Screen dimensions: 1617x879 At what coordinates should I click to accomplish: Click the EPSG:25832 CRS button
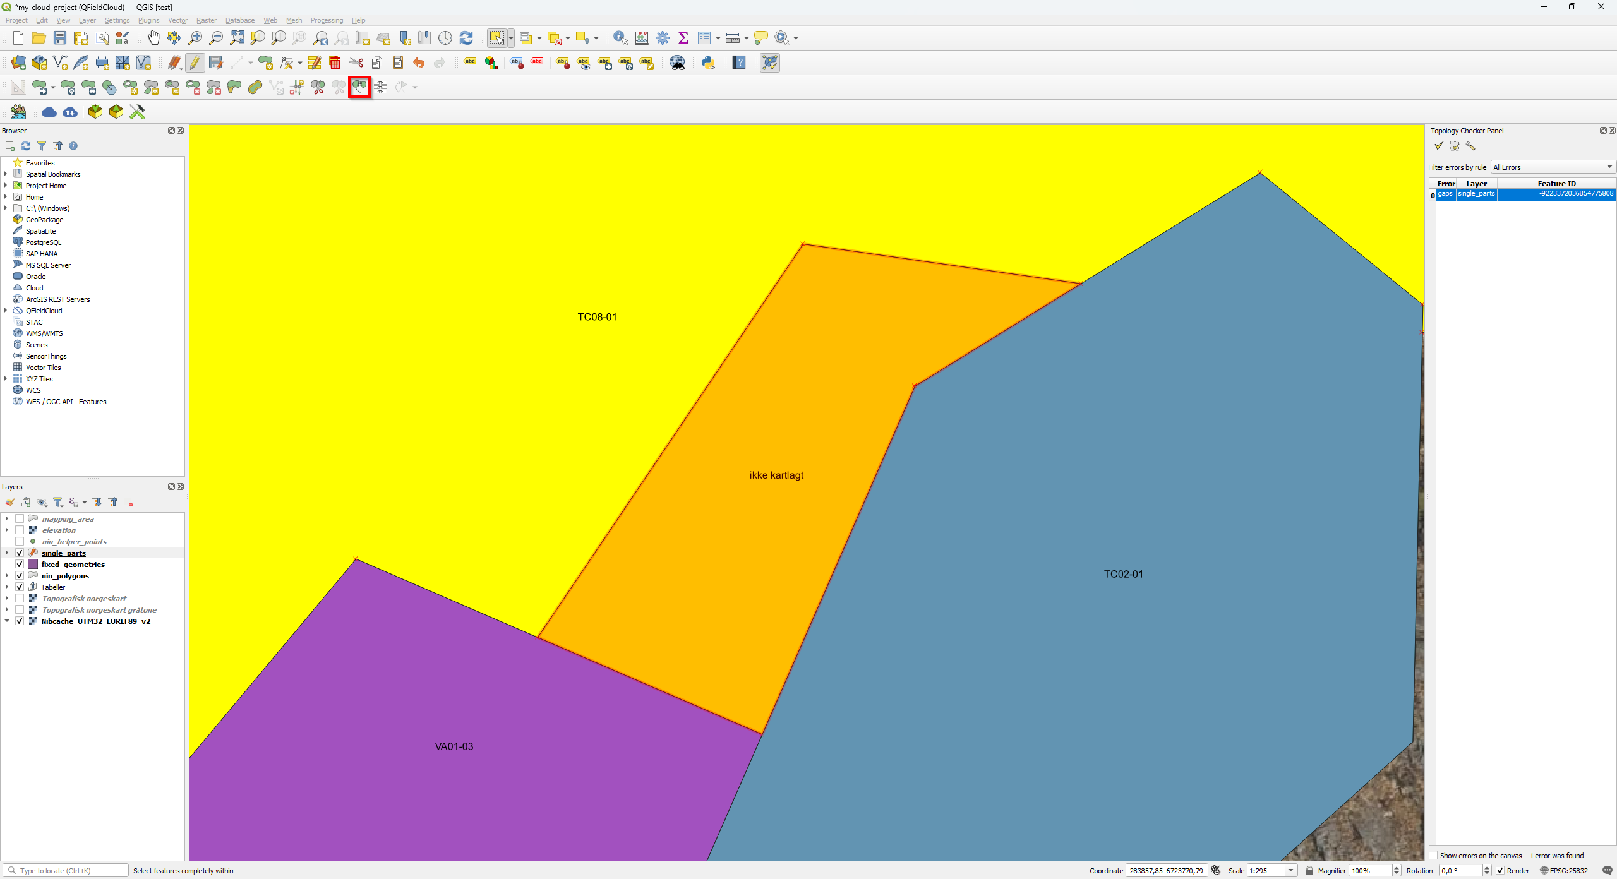tap(1563, 871)
